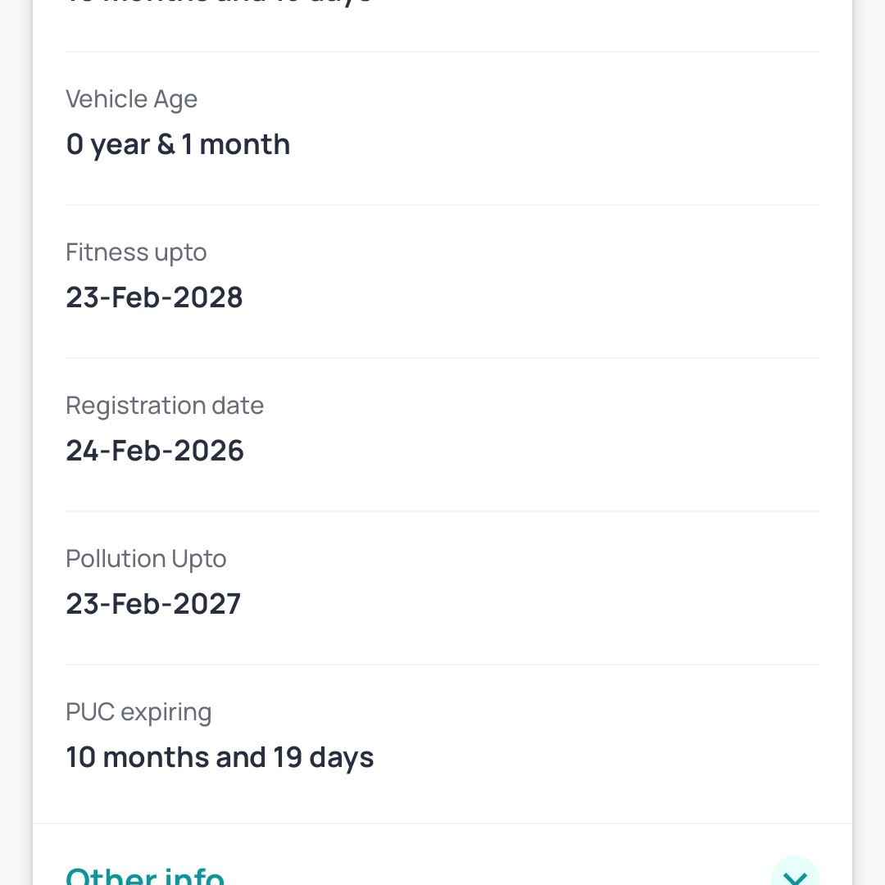Select the "10 months and 19 days" value
885x885 pixels.
[220, 757]
